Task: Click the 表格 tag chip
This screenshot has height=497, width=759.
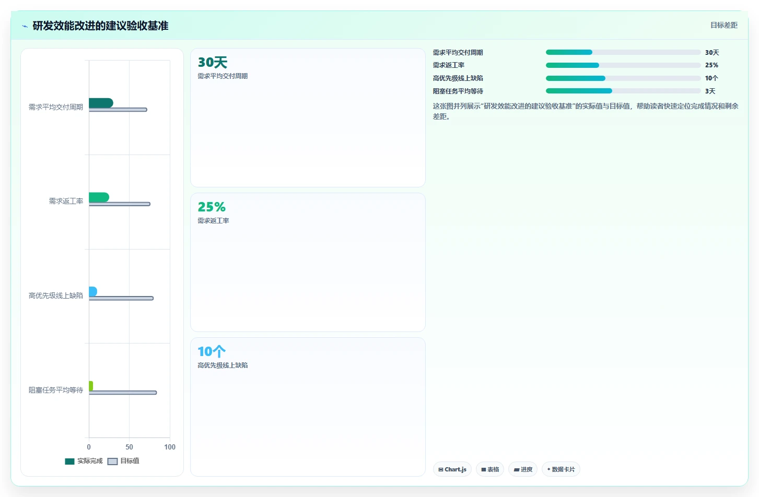Action: coord(490,469)
